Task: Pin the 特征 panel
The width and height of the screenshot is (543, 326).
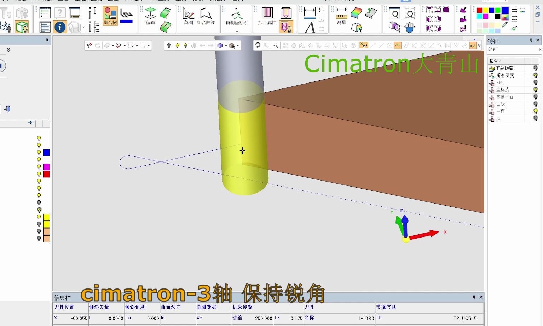Action: click(531, 41)
